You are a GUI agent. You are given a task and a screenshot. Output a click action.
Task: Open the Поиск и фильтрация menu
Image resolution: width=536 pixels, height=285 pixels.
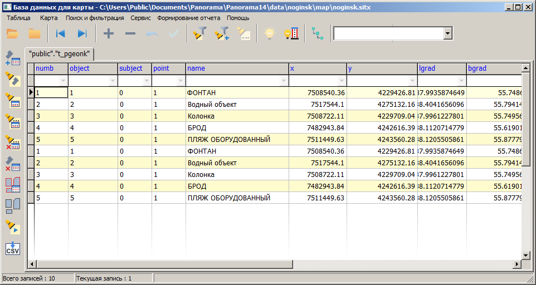pos(95,18)
